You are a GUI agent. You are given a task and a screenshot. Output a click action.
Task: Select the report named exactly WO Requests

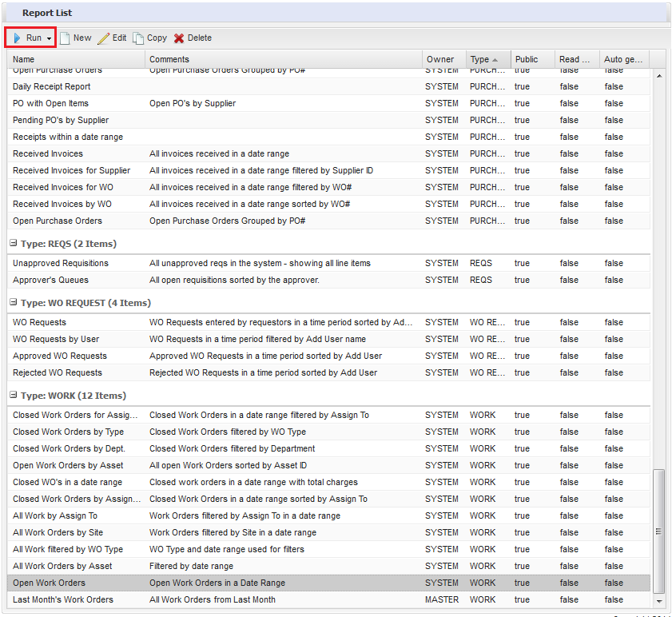click(x=328, y=322)
